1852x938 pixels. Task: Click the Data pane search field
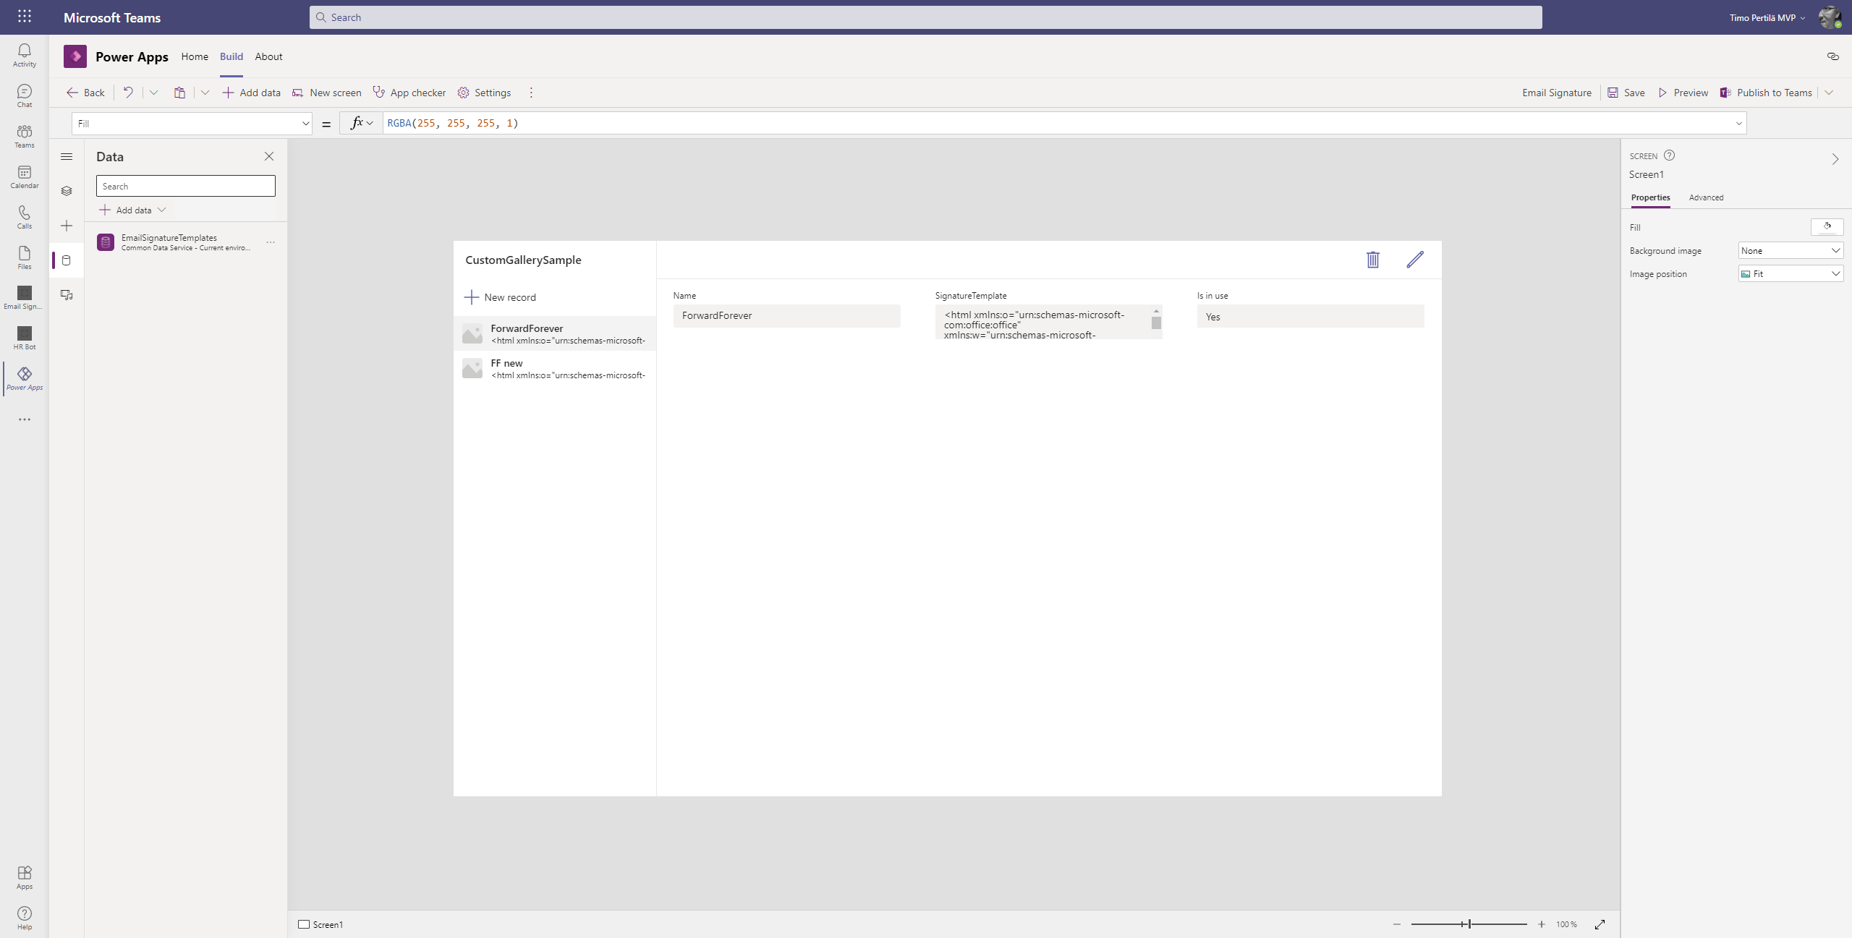point(186,187)
